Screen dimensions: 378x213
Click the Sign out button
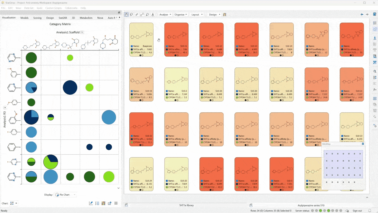(x=357, y=211)
